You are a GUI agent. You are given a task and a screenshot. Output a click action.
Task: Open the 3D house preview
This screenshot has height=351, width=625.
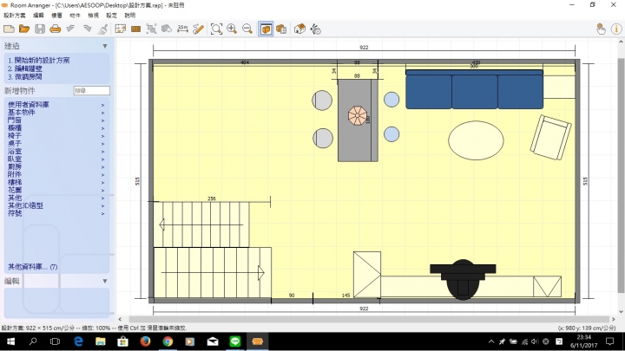(x=299, y=29)
